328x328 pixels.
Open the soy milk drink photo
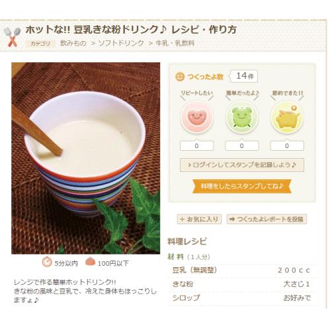coord(86,158)
